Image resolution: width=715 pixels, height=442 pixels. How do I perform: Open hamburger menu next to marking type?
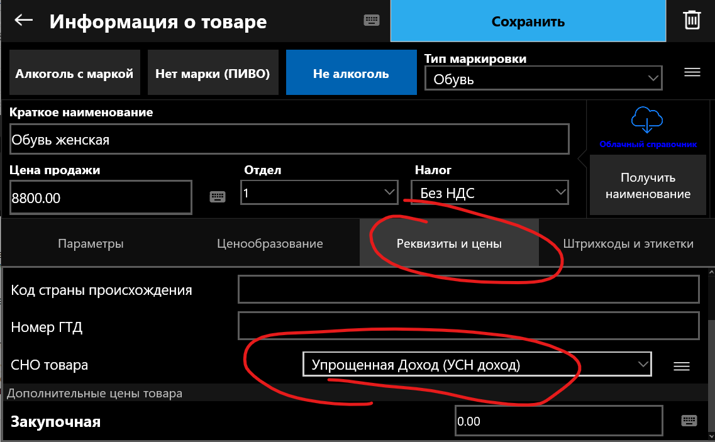(x=692, y=72)
